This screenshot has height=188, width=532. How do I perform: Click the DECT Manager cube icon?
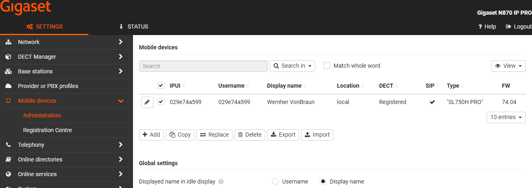[x=8, y=57]
